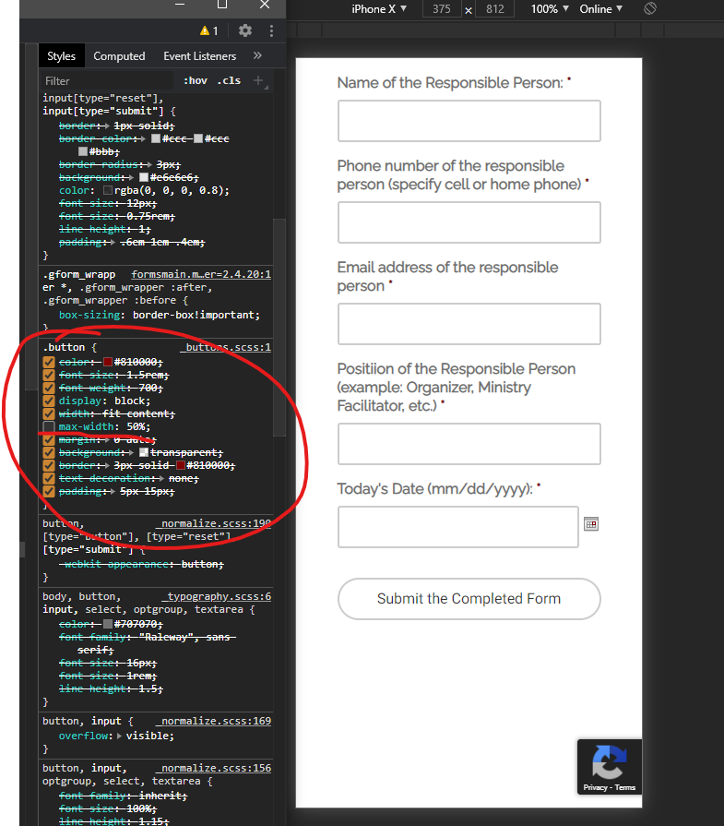The height and width of the screenshot is (826, 724).
Task: Click the yellow warning count icon
Action: pyautogui.click(x=208, y=30)
